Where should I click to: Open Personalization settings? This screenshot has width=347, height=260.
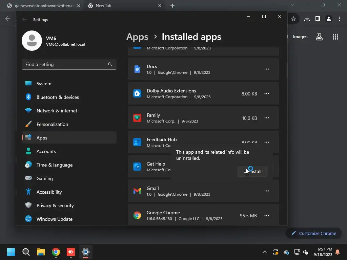[69, 124]
